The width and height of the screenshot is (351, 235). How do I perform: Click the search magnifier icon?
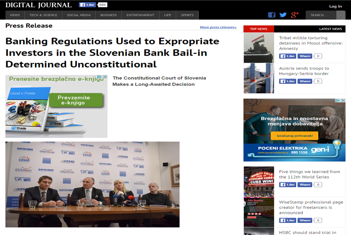tap(340, 15)
